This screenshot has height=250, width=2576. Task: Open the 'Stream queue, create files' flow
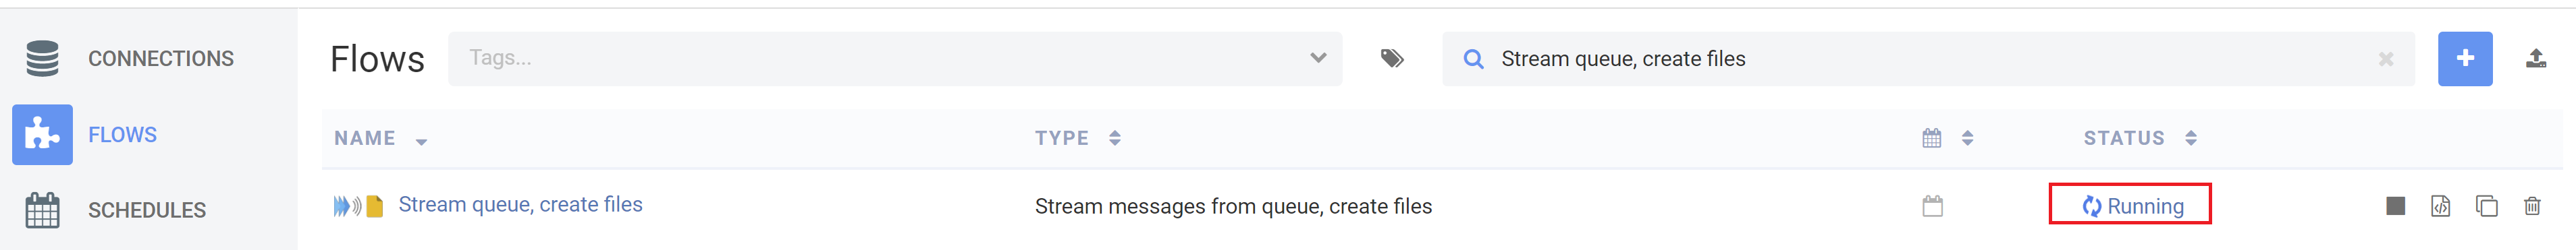tap(520, 205)
